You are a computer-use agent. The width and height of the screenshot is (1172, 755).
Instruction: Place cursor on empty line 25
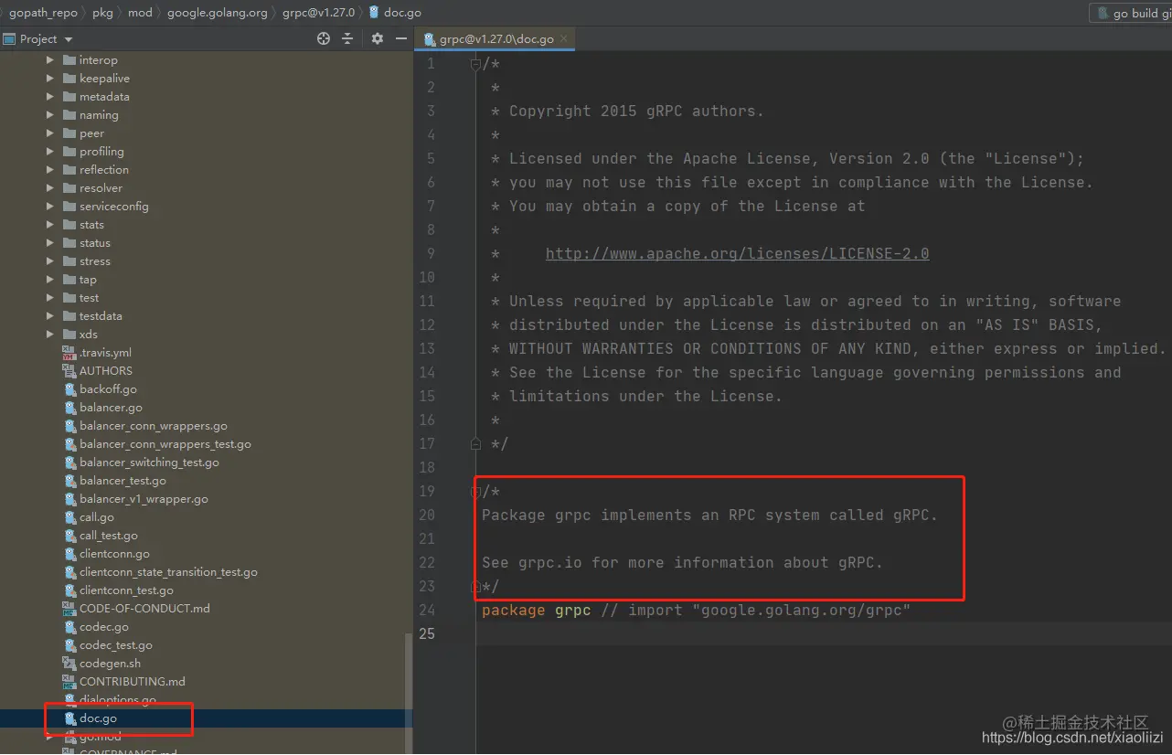pyautogui.click(x=823, y=633)
